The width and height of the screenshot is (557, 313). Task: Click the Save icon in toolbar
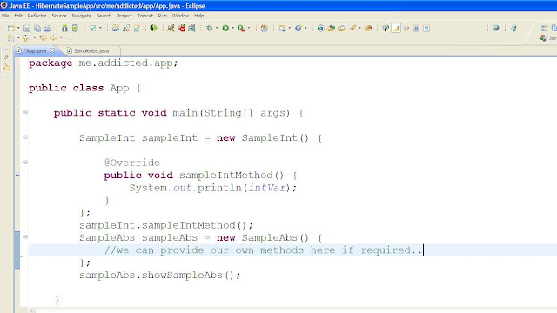pos(27,29)
